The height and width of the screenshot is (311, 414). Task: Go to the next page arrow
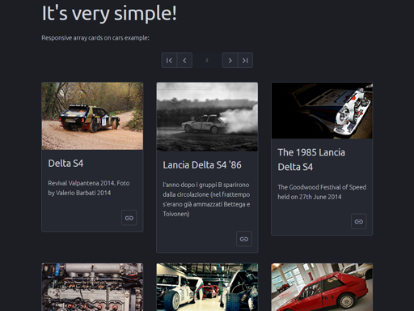point(230,60)
